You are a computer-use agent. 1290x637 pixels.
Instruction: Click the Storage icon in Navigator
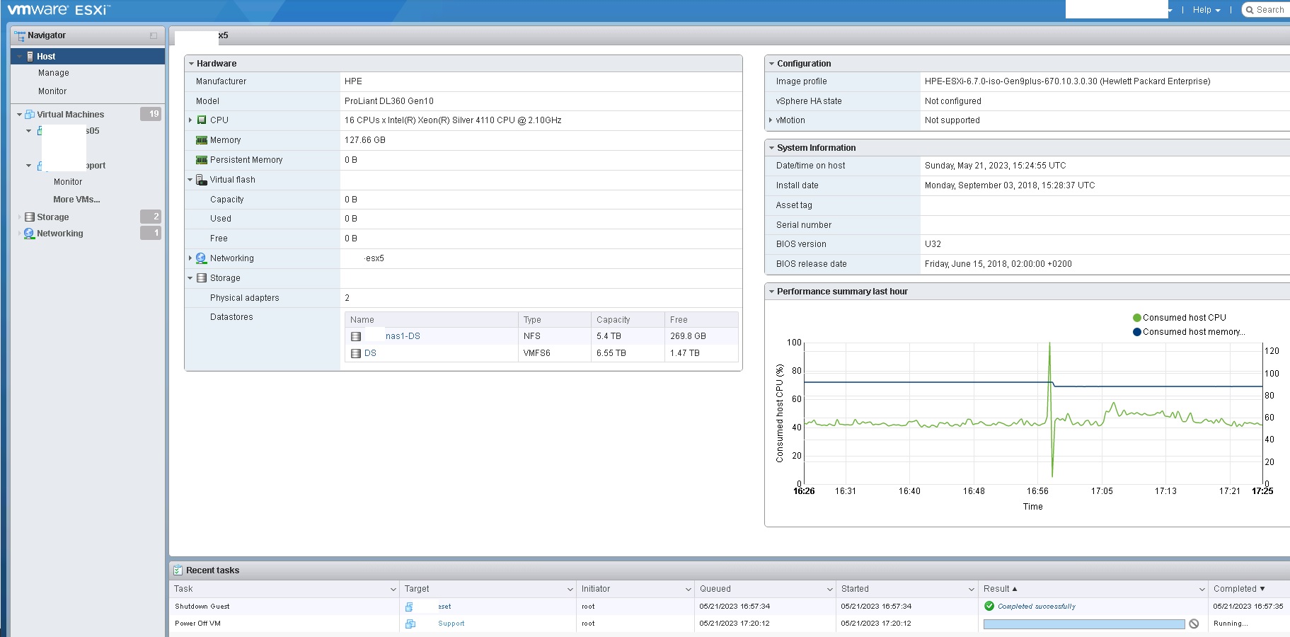(x=30, y=217)
